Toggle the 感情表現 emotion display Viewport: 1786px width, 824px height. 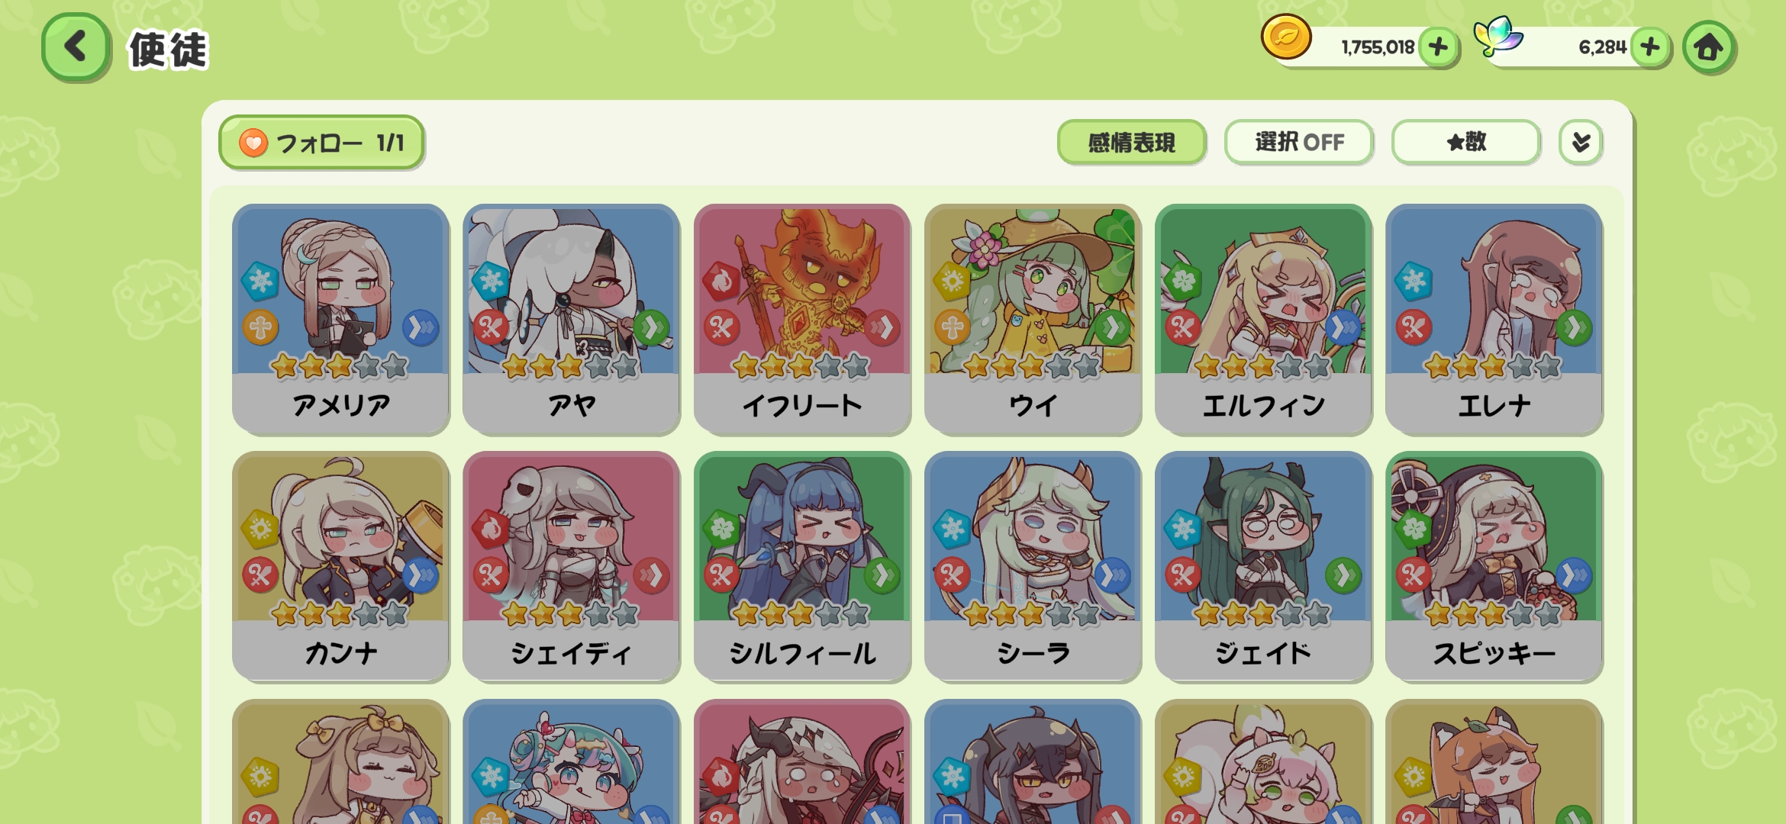tap(1131, 142)
